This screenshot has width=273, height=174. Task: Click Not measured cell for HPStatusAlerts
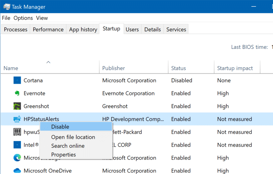click(234, 119)
